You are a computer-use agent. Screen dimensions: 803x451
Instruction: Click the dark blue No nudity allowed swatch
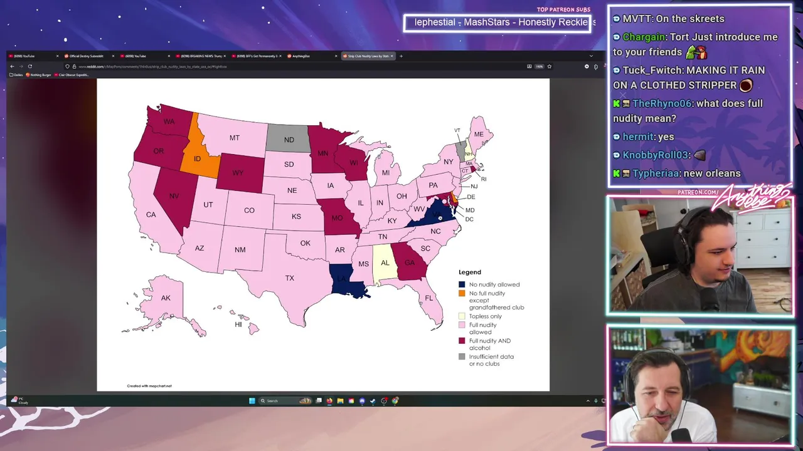[462, 284]
